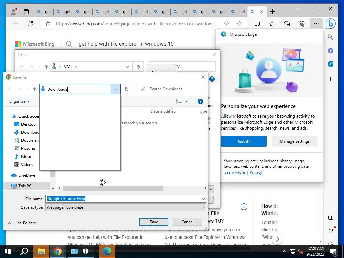
Task: Click the taskbar clock and date
Action: coord(315,251)
